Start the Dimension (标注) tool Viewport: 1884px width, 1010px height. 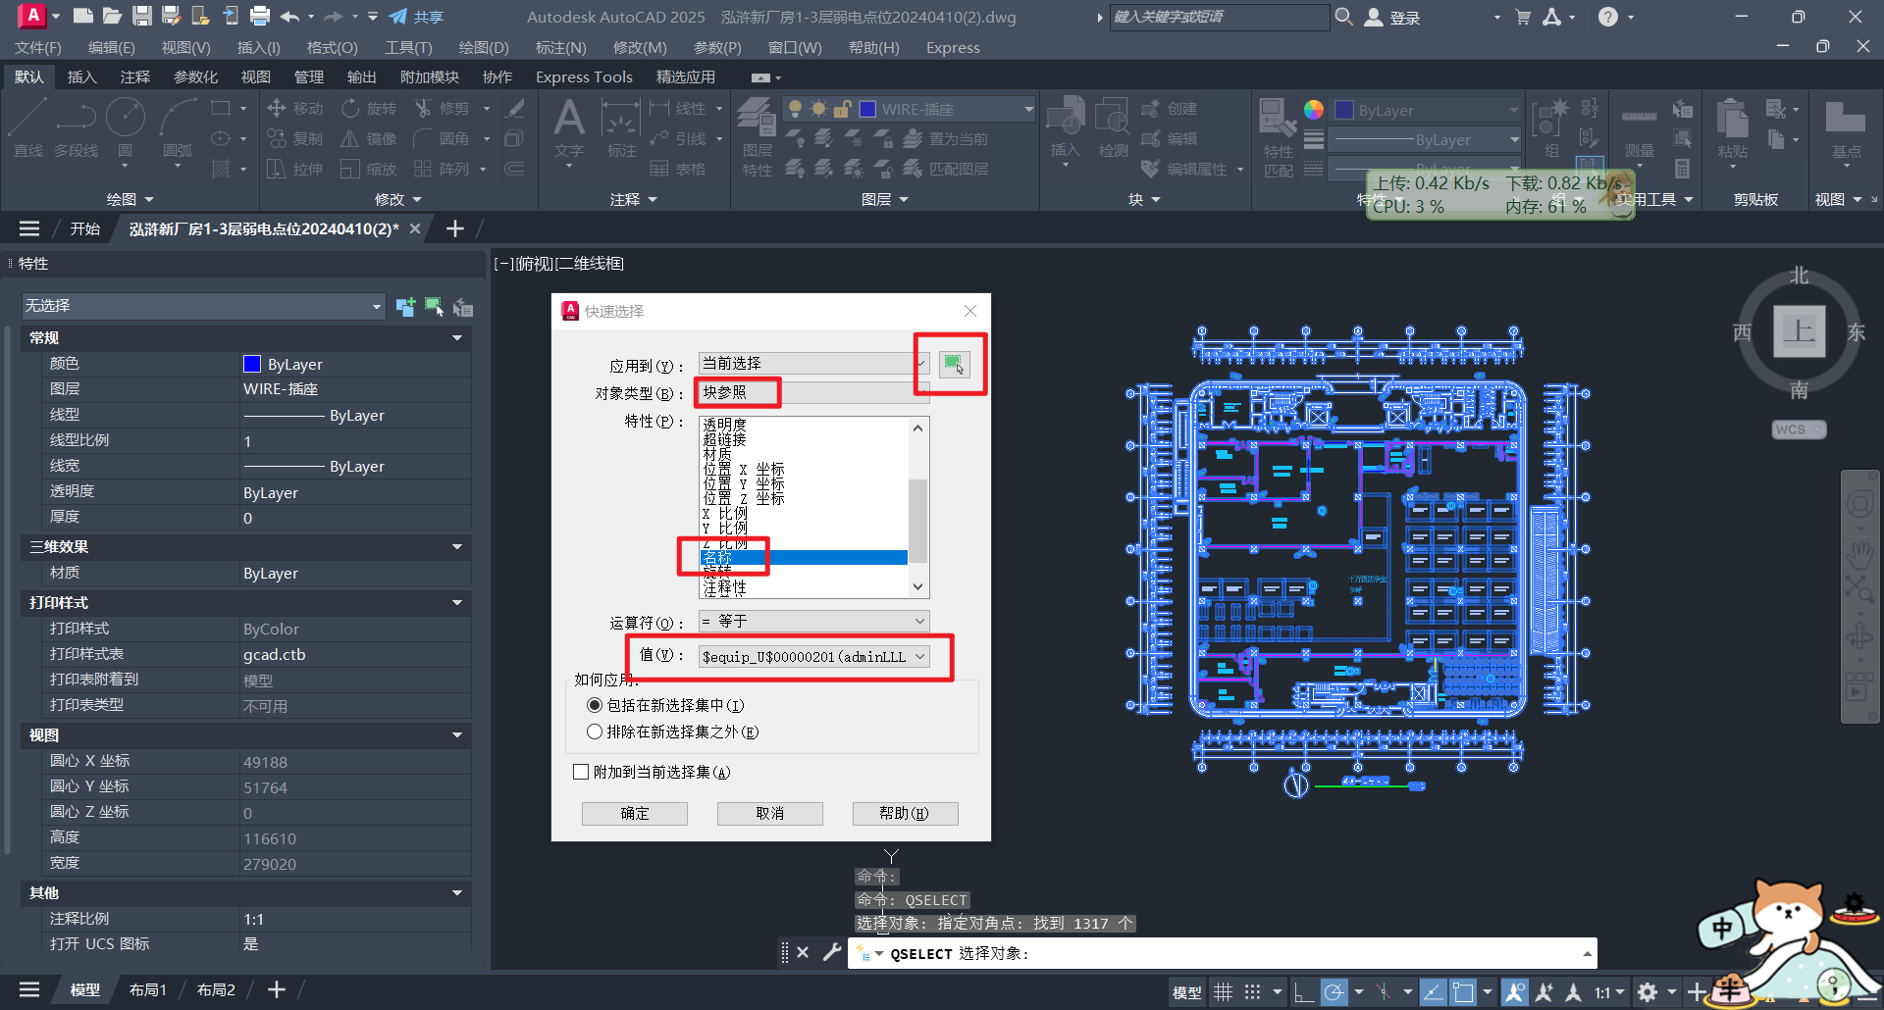pos(621,127)
